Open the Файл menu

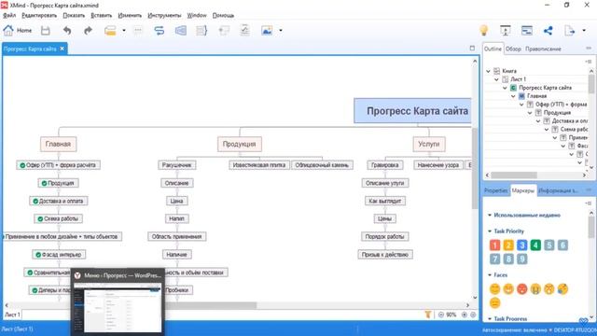(x=9, y=15)
